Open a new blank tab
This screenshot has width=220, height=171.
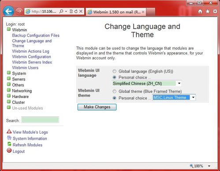click(151, 12)
